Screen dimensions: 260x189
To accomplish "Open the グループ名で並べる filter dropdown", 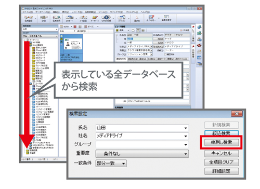I will [40, 36].
